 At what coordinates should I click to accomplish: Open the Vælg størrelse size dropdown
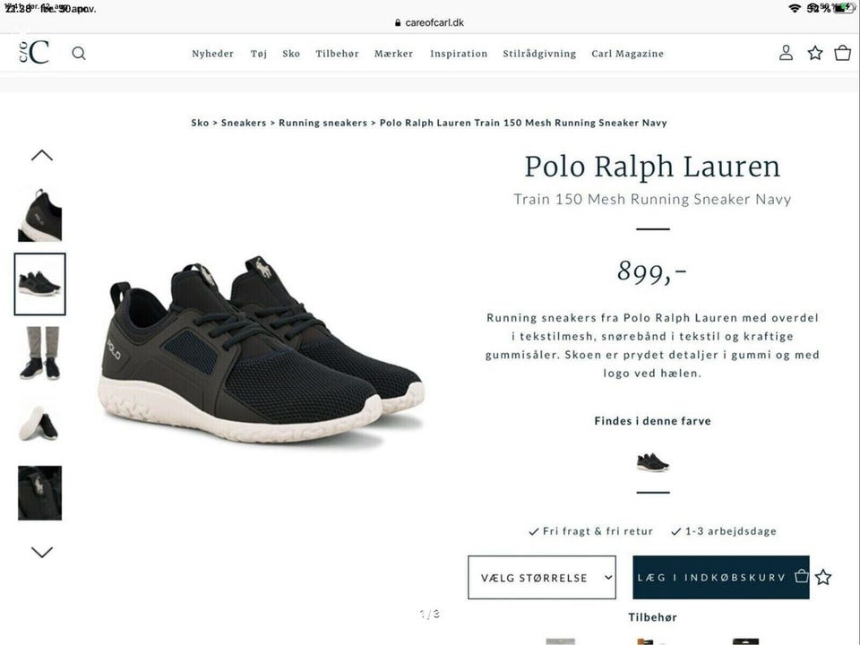pos(542,578)
